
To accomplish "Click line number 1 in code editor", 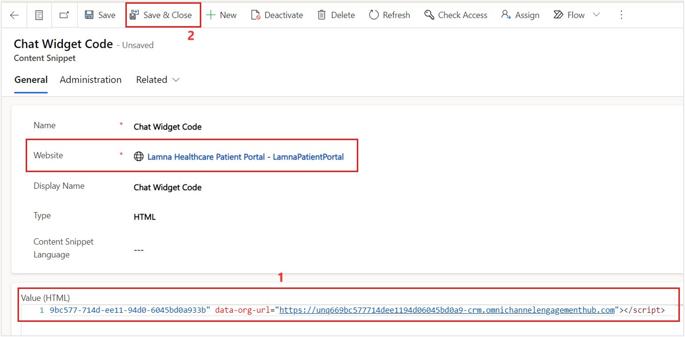I will pyautogui.click(x=42, y=310).
